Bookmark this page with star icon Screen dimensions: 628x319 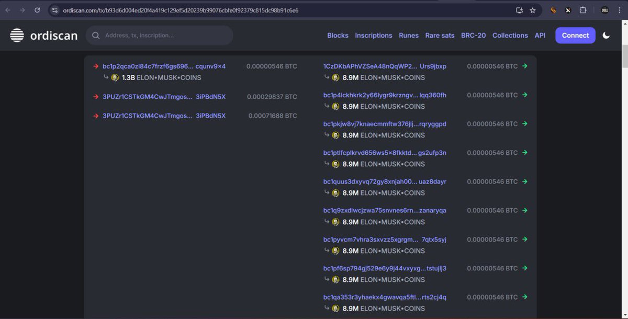[x=533, y=10]
